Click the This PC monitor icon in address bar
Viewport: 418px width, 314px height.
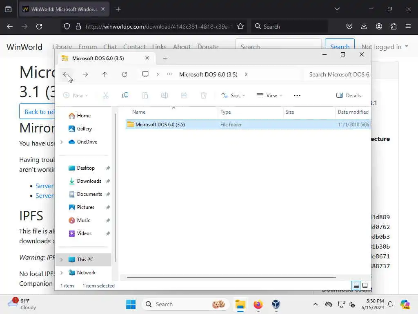pyautogui.click(x=145, y=74)
